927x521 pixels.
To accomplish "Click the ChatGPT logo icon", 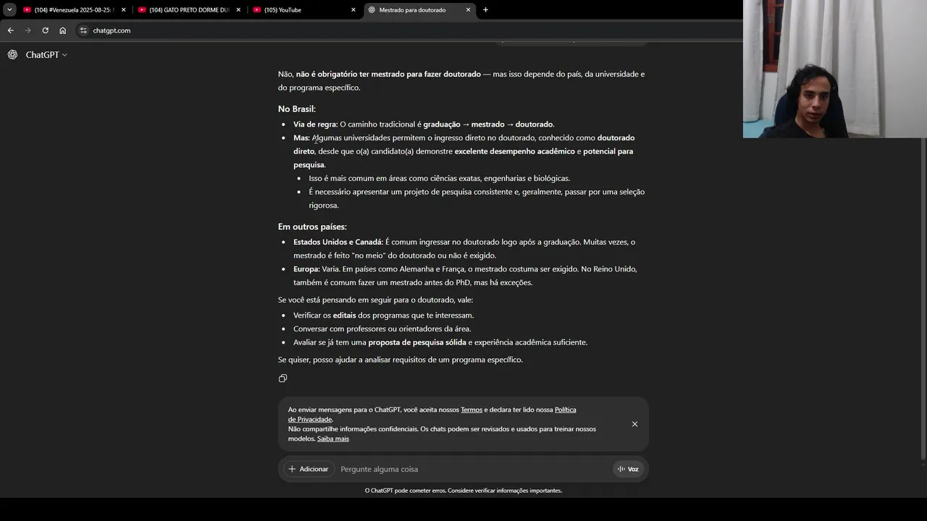I will tap(12, 55).
